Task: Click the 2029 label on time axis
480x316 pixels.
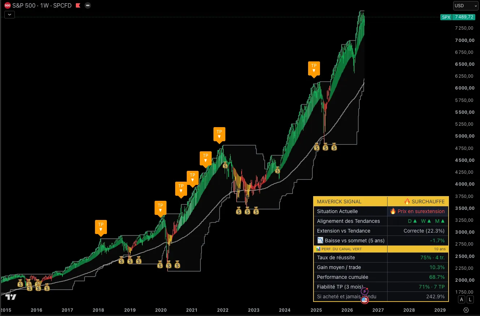Action: pyautogui.click(x=440, y=310)
